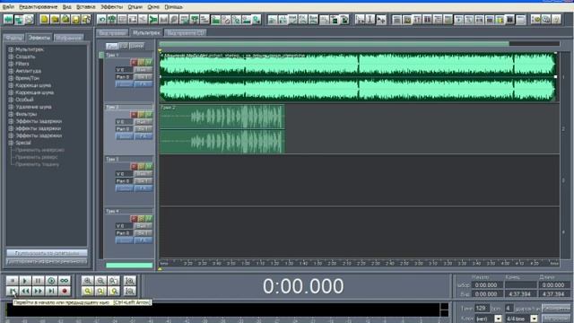Start recording with the red Record button
The height and width of the screenshot is (323, 574).
[x=65, y=291]
